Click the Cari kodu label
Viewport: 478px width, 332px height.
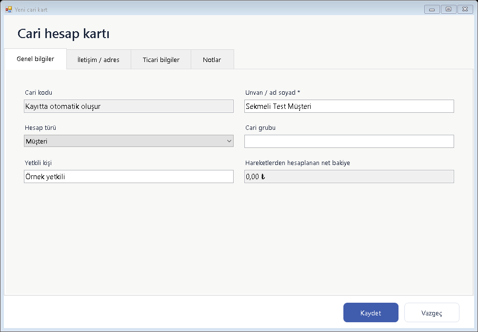[39, 92]
